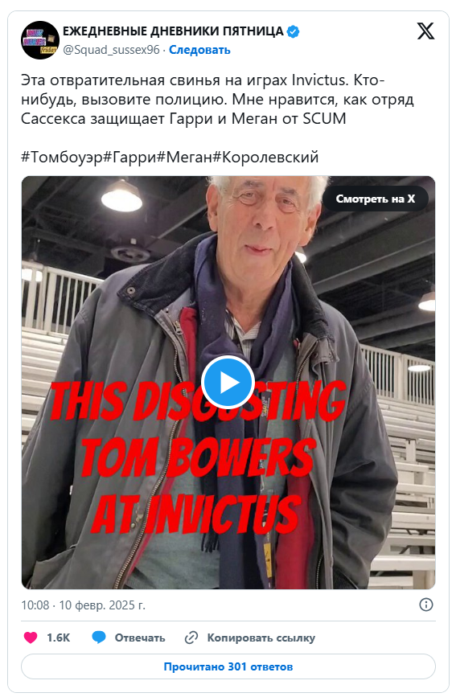This screenshot has width=456, height=697.
Task: Click Копировать ссылку text
Action: pos(261,638)
